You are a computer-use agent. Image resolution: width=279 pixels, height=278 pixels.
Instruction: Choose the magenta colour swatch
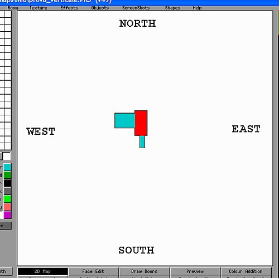point(7,215)
